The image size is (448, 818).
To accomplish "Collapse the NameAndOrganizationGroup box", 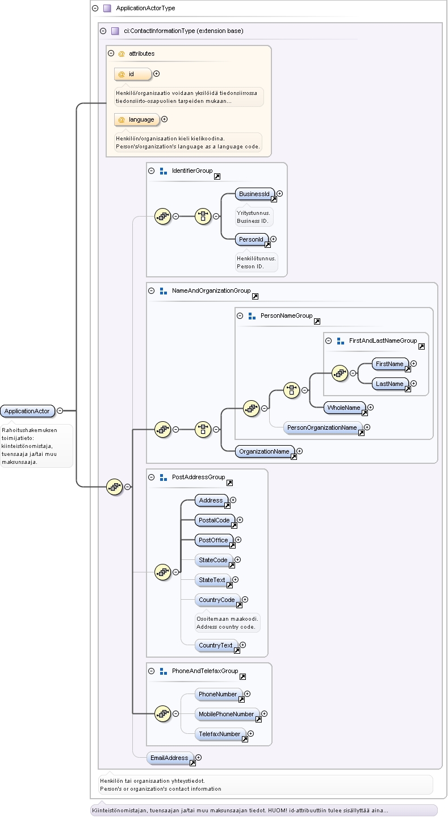I will (x=152, y=290).
